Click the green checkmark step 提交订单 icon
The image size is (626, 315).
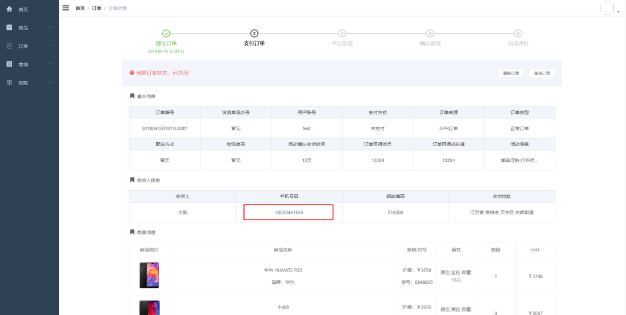[x=166, y=34]
